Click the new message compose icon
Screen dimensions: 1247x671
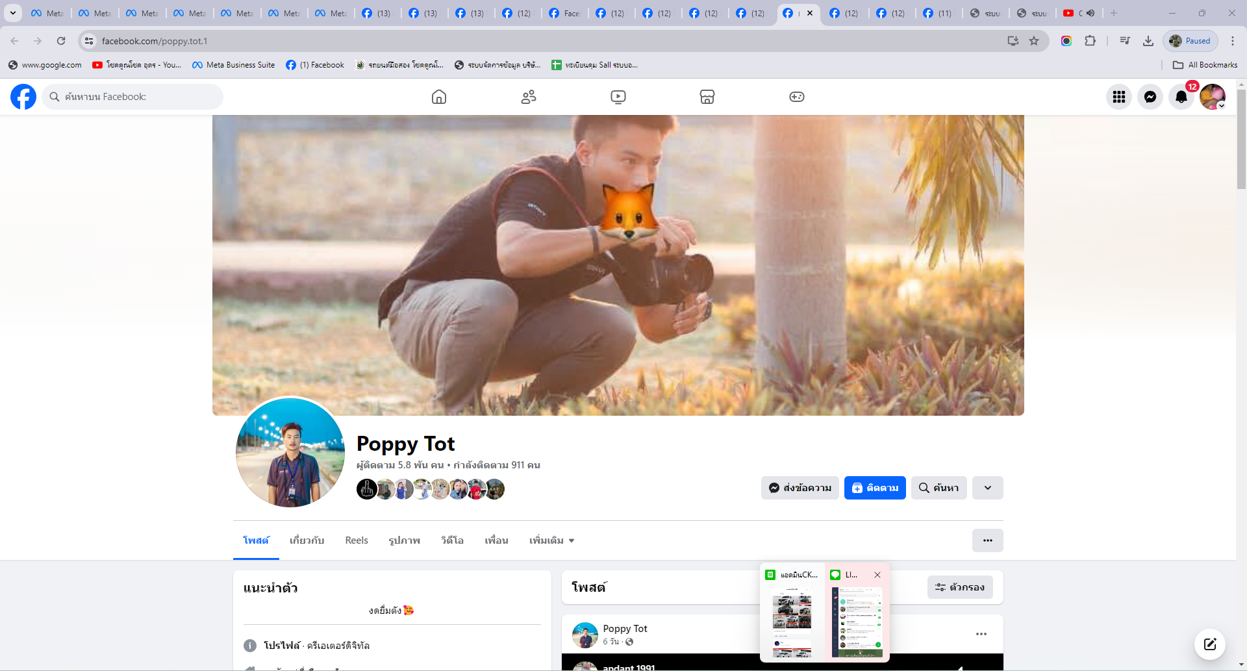[1209, 644]
